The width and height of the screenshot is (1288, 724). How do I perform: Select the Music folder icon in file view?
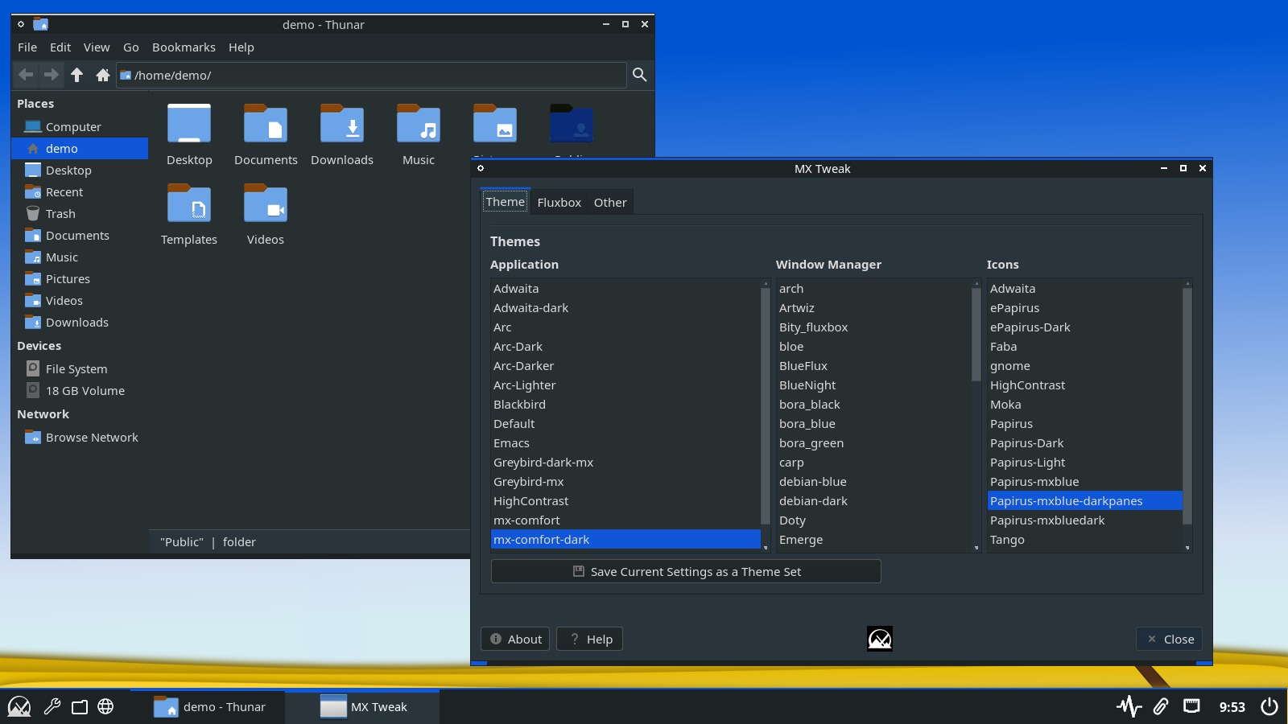pos(419,125)
